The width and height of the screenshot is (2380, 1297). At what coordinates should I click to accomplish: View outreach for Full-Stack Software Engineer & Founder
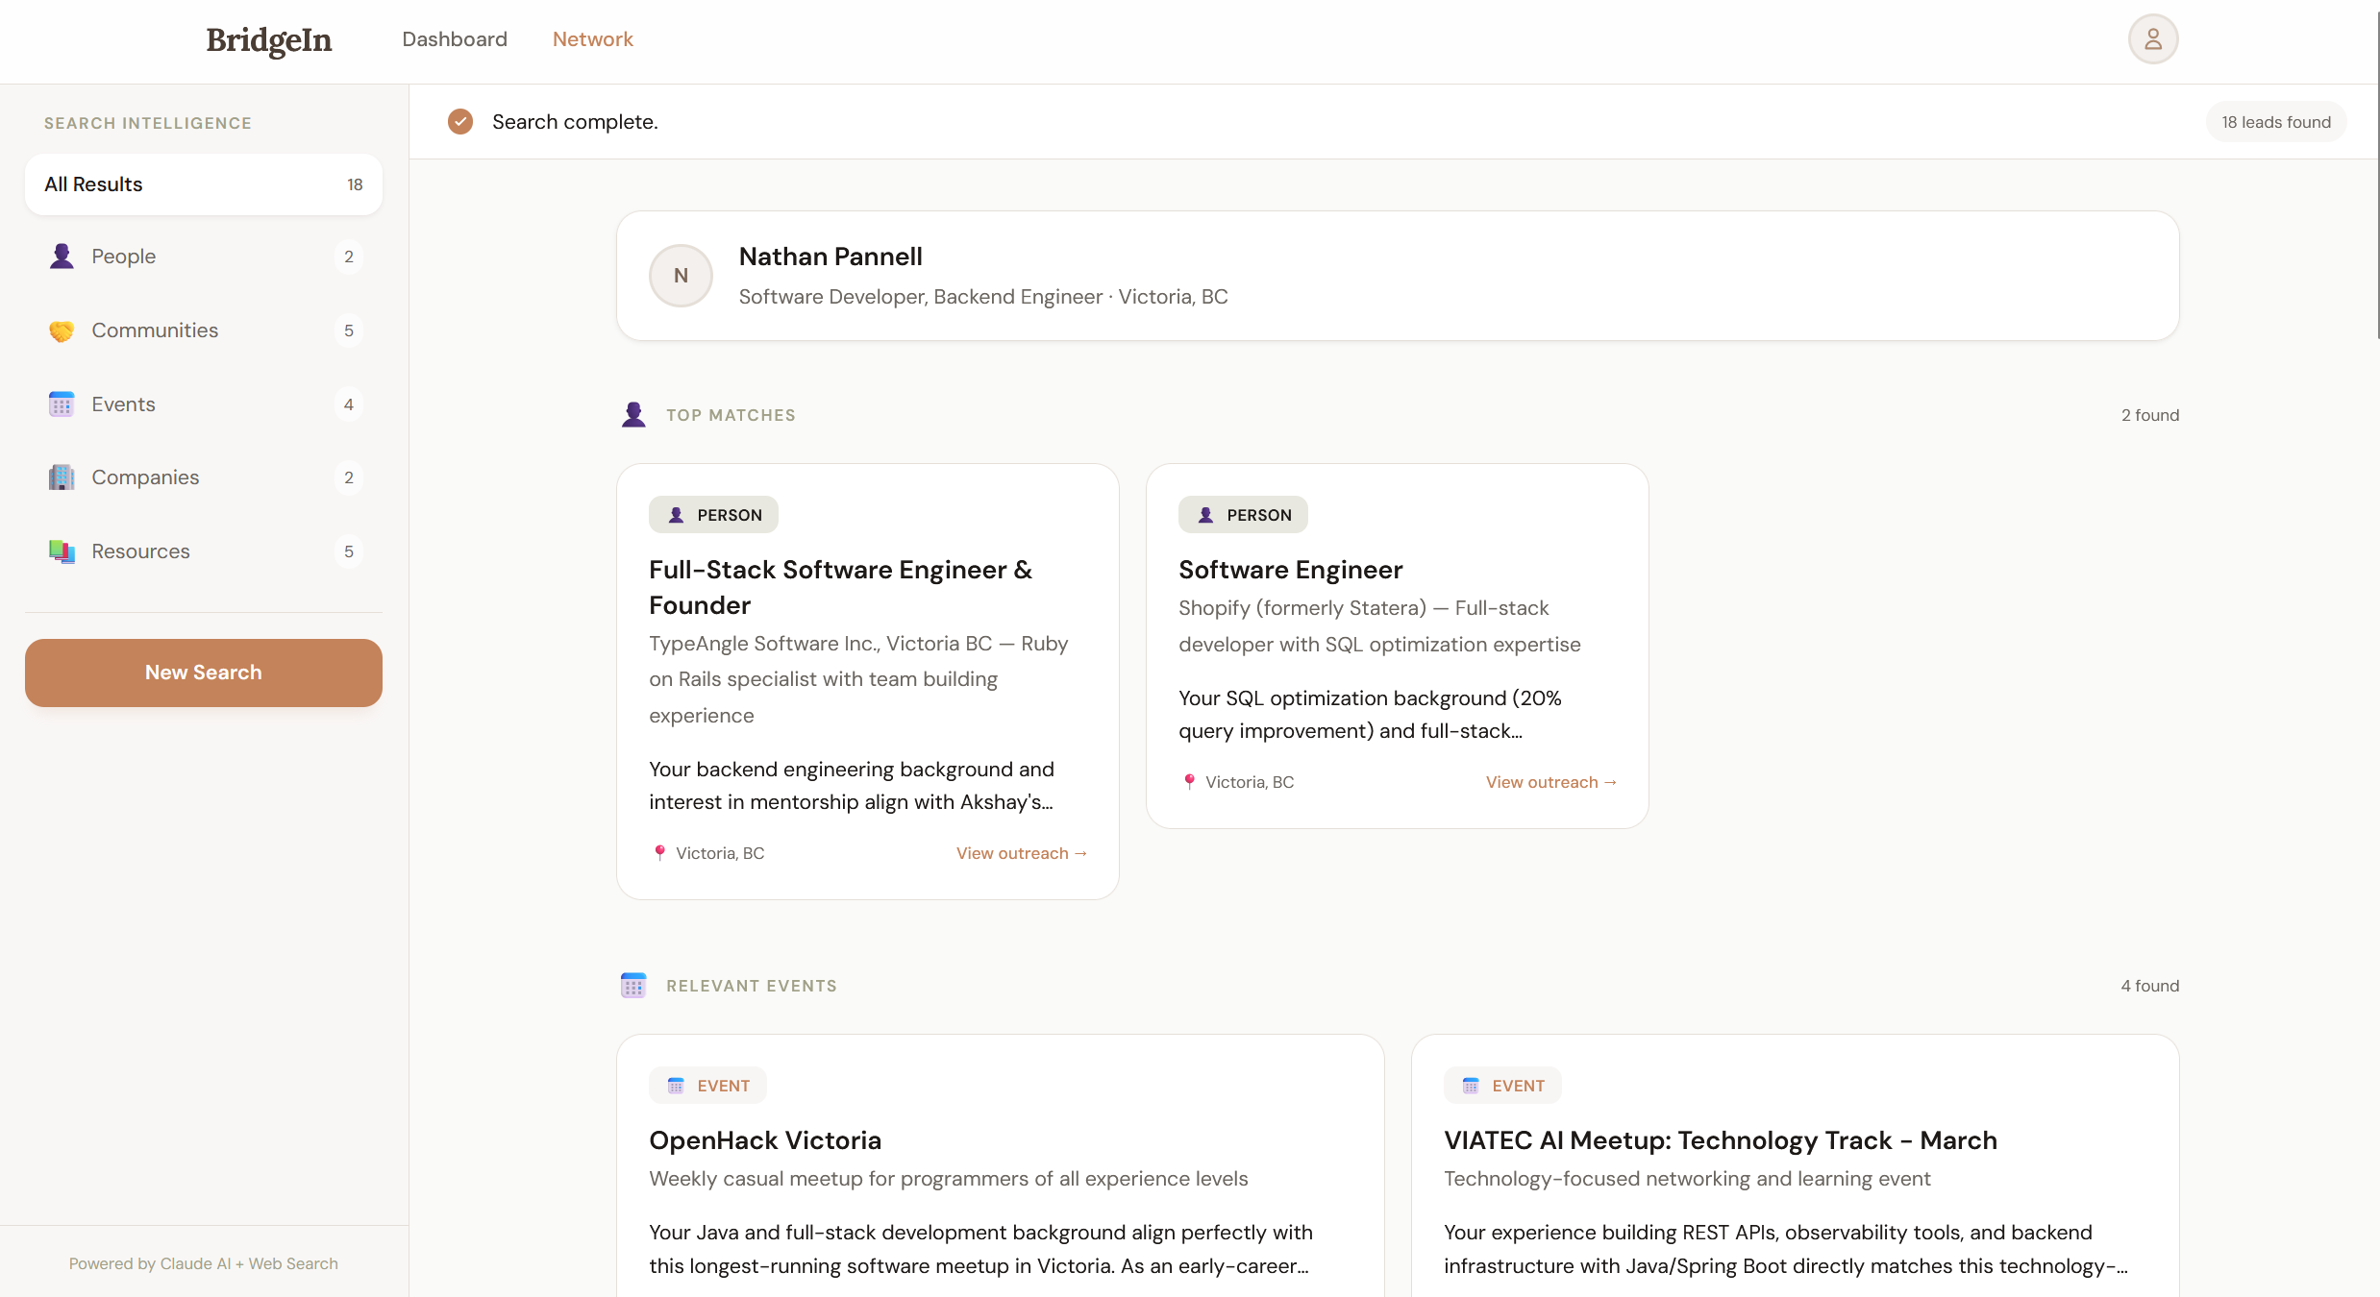click(x=1021, y=853)
